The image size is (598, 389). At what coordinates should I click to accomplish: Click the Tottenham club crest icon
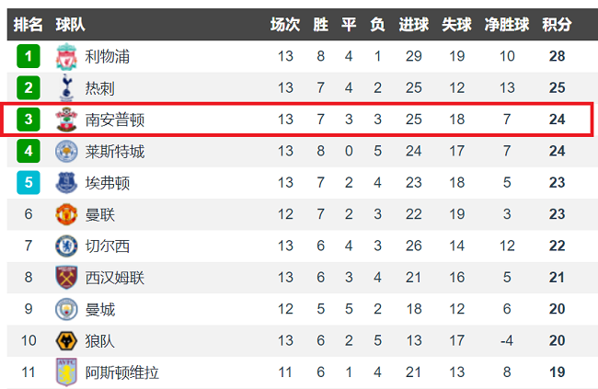point(66,88)
